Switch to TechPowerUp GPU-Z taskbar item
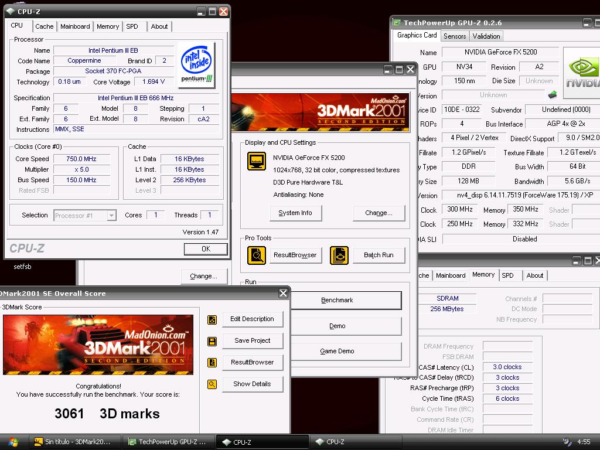 [168, 442]
